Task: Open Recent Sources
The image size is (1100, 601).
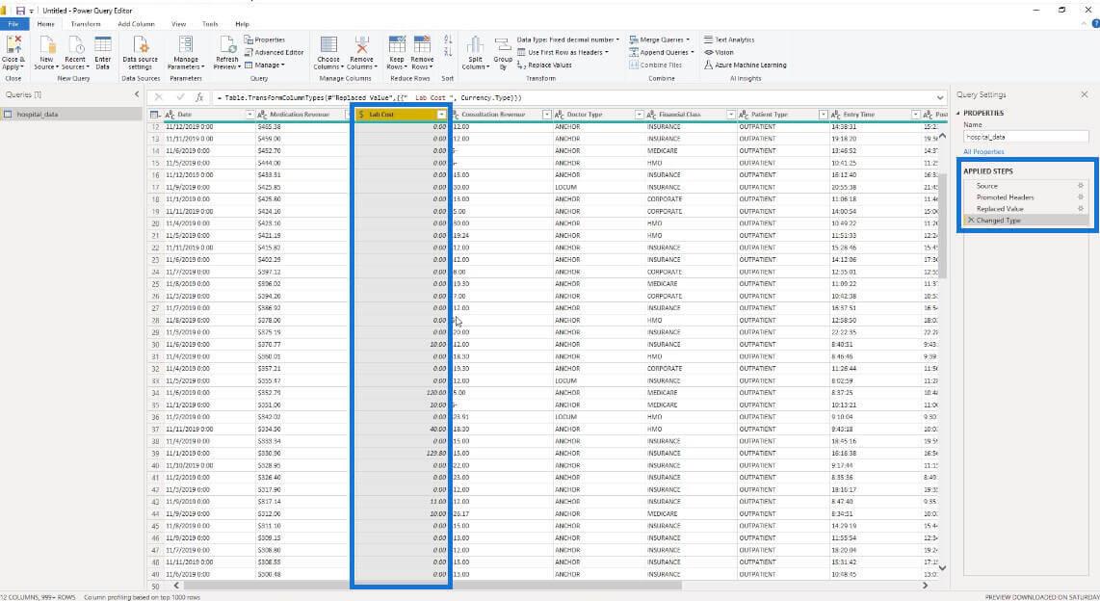Action: tap(73, 53)
